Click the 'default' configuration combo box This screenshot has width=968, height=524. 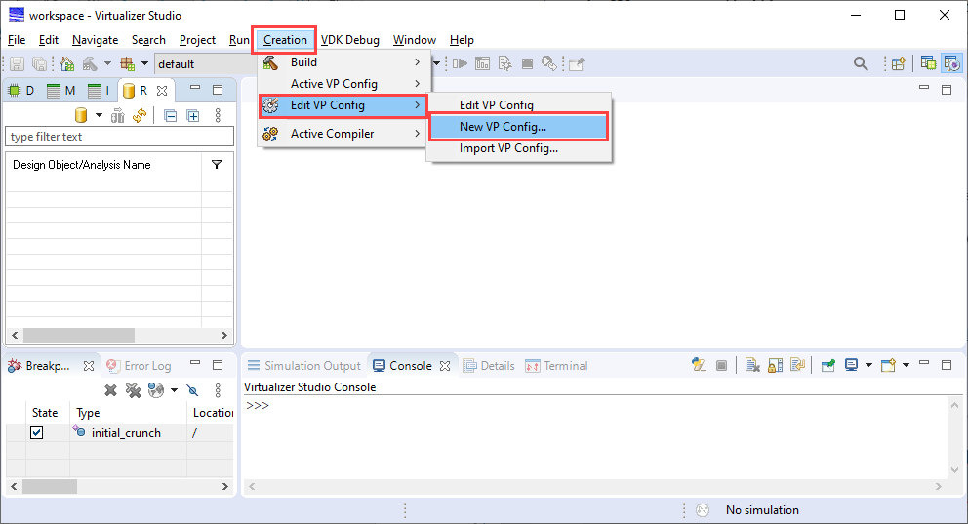pos(206,64)
